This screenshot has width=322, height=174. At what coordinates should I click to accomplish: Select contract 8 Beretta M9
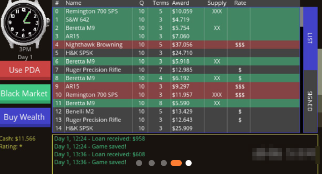coord(176,78)
